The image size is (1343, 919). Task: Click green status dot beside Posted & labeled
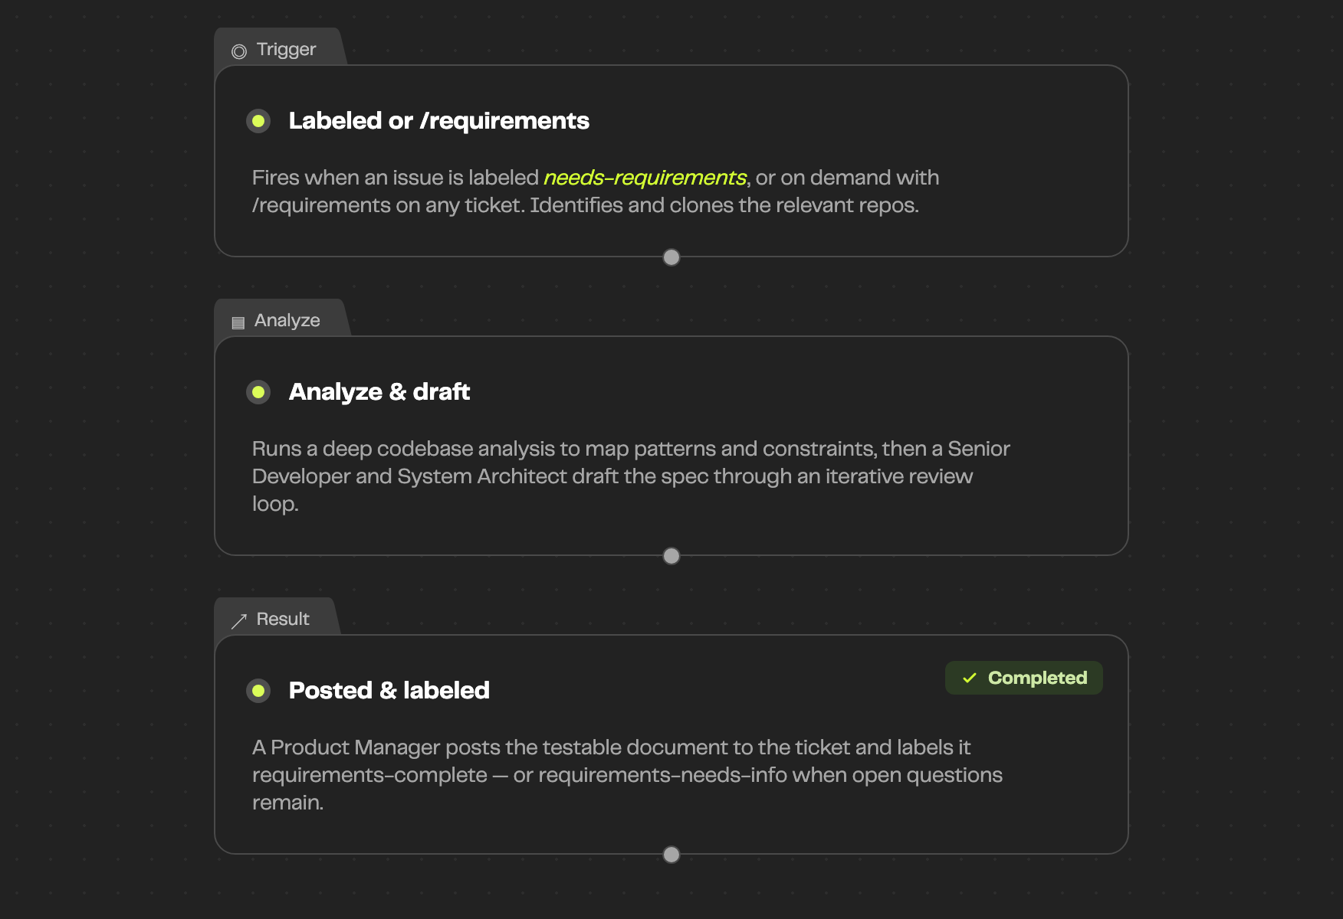coord(258,691)
